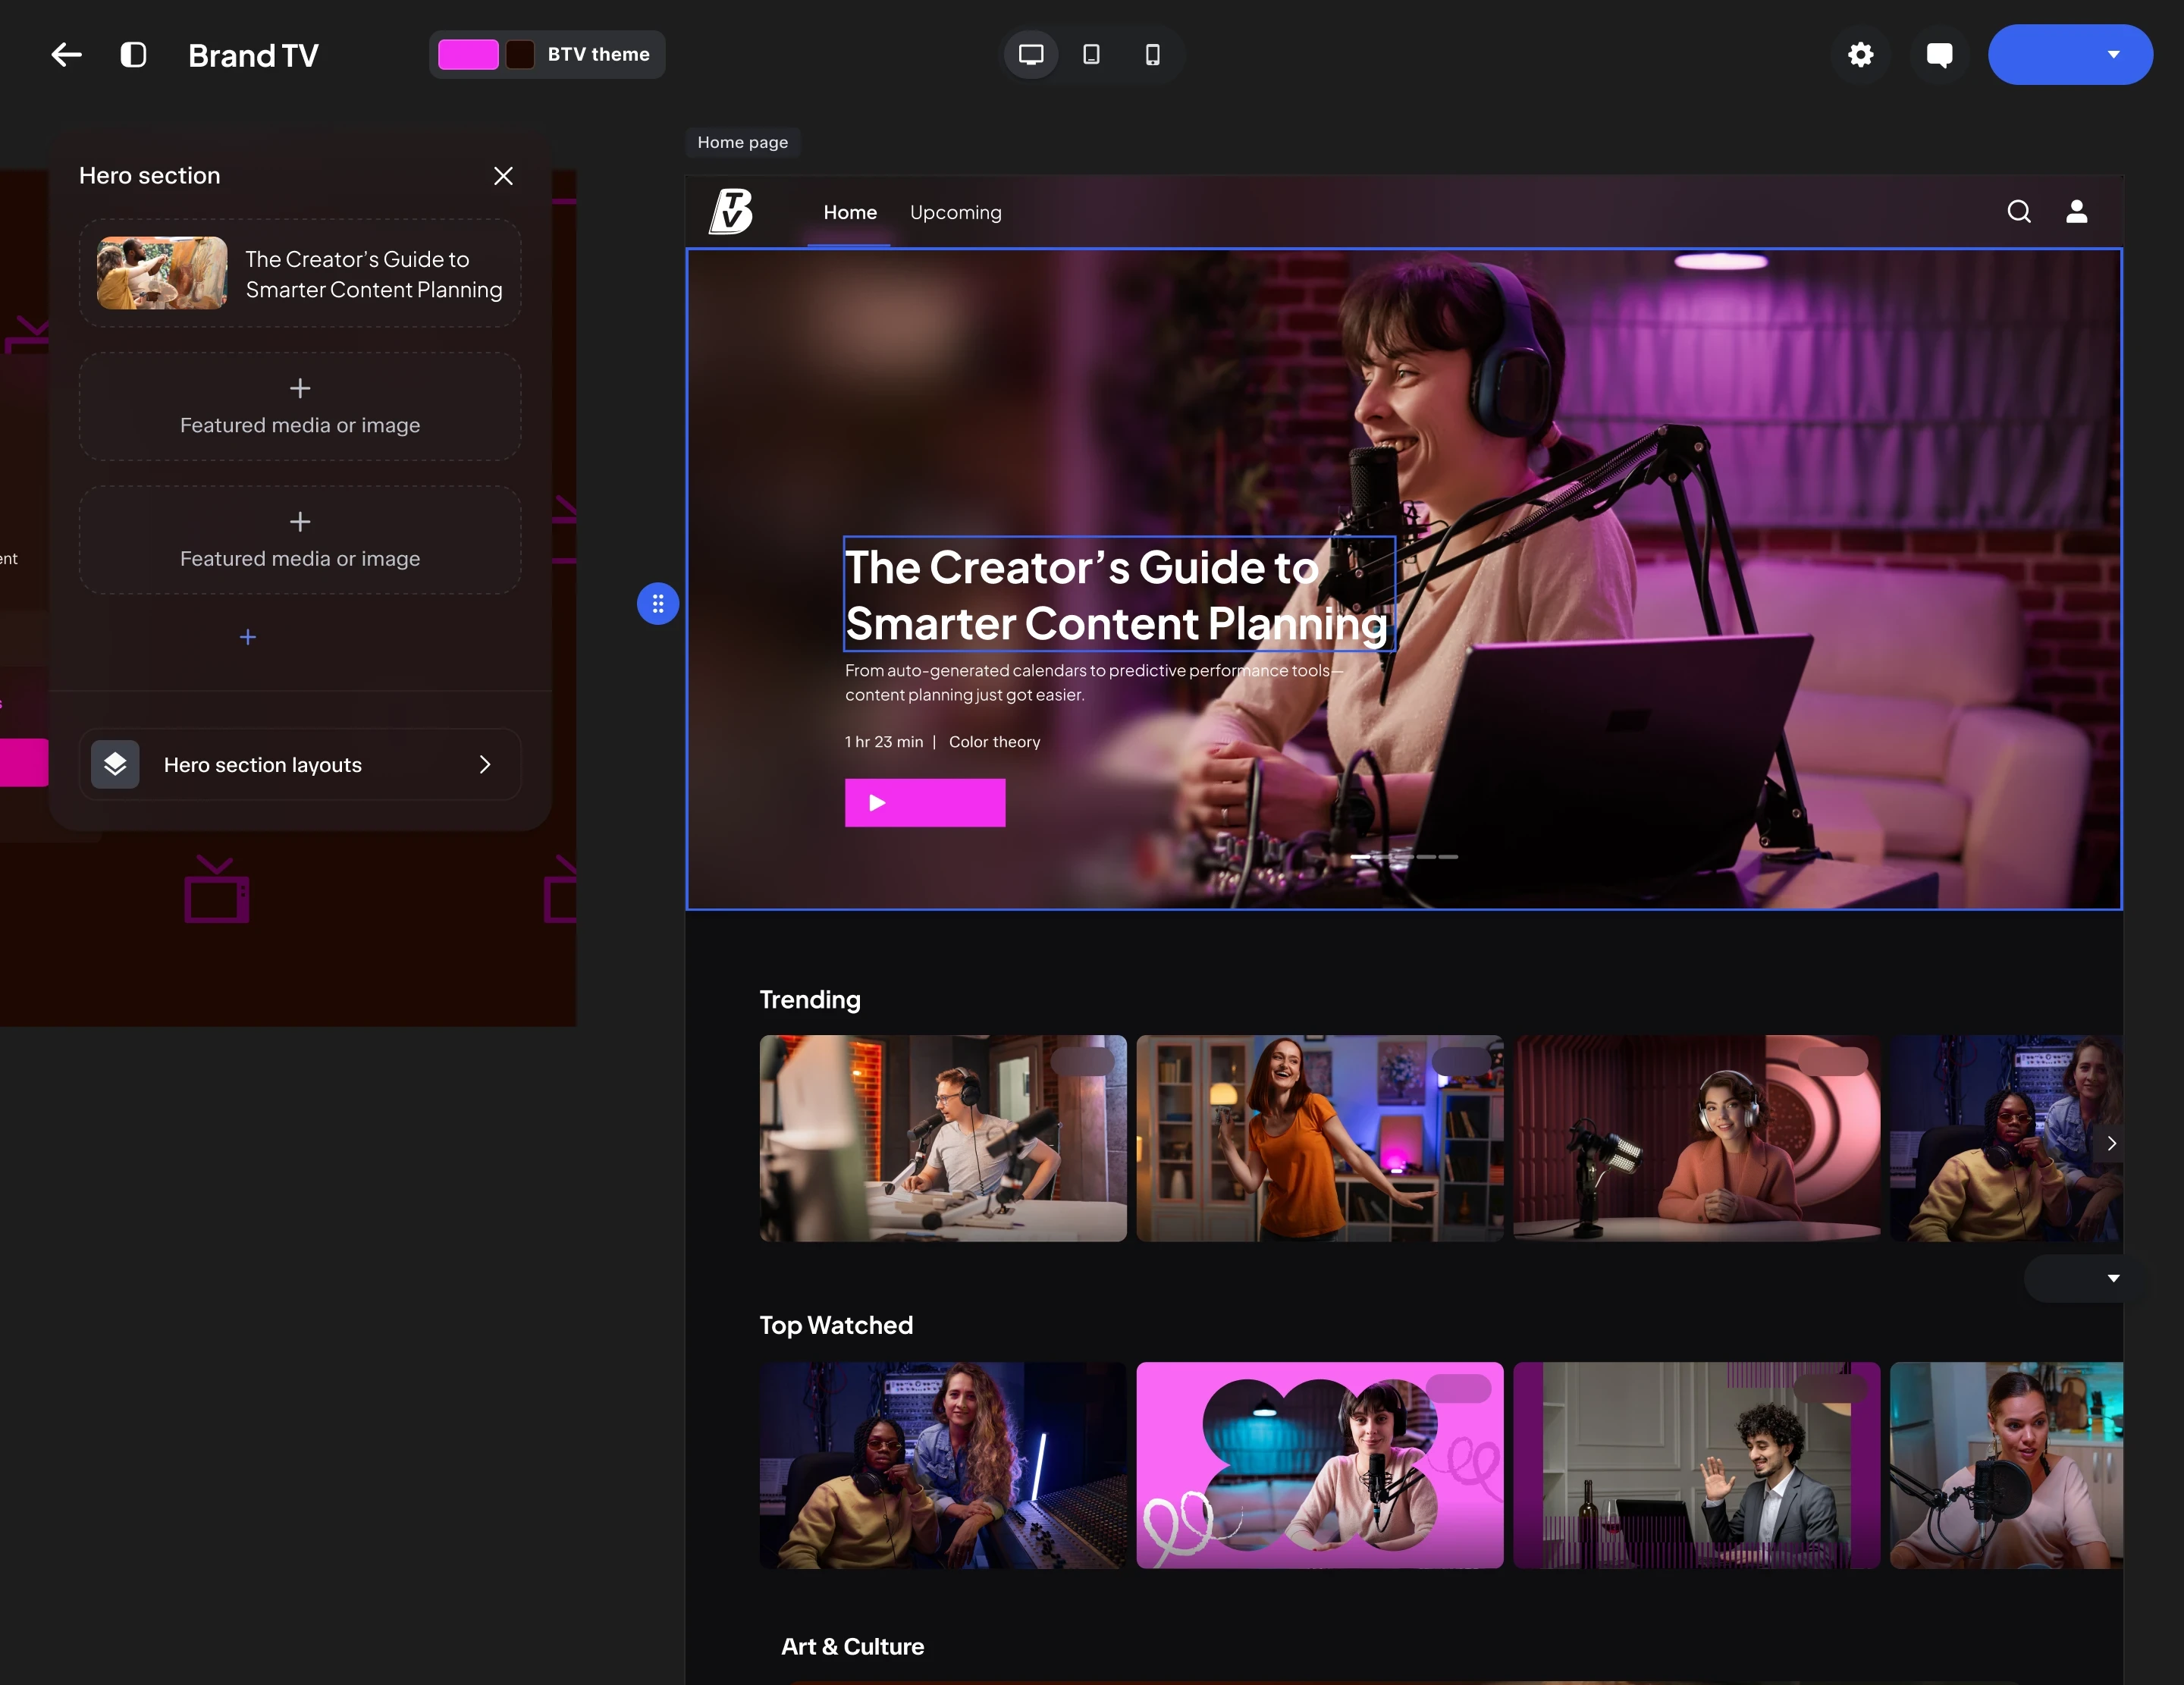Open Hero section layouts
Image resolution: width=2184 pixels, height=1685 pixels.
tap(299, 765)
